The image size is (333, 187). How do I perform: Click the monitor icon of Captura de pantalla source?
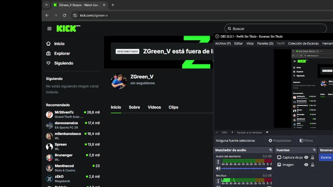279,157
